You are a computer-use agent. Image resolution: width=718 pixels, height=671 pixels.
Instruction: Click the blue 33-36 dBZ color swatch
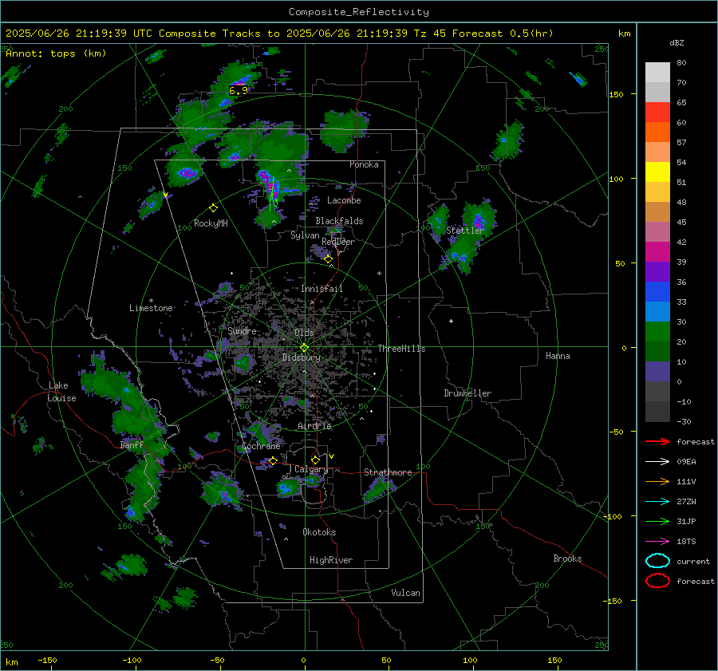point(657,292)
